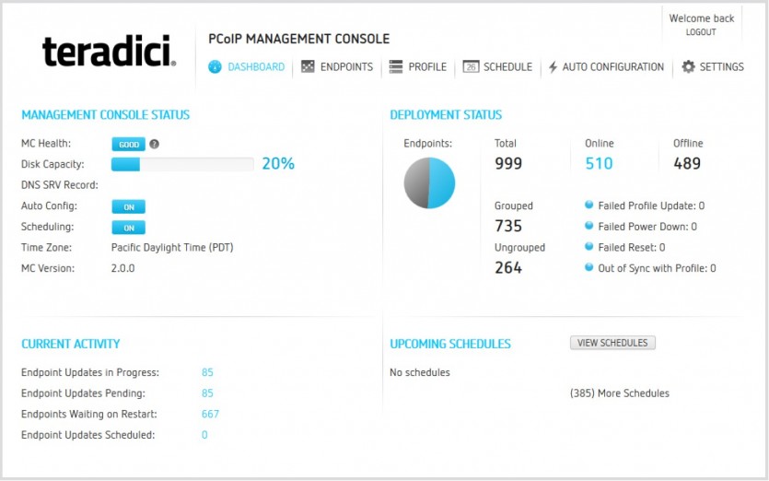Click the Schedule calendar icon
The image size is (769, 481).
click(x=471, y=66)
